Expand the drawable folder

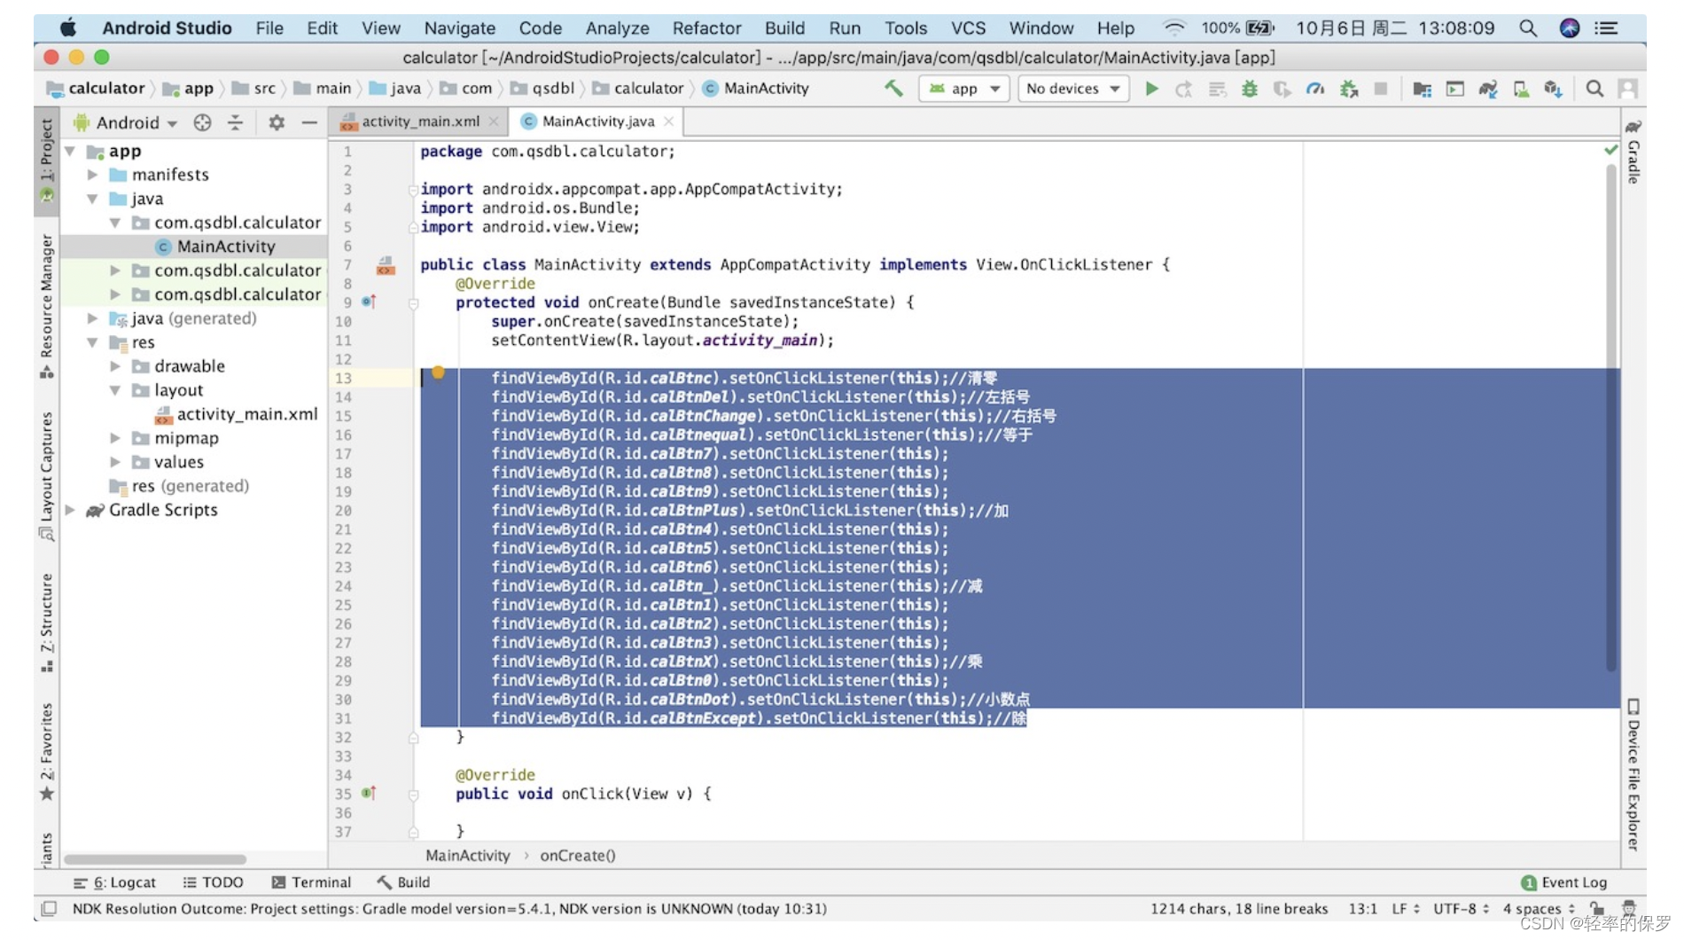click(x=115, y=366)
